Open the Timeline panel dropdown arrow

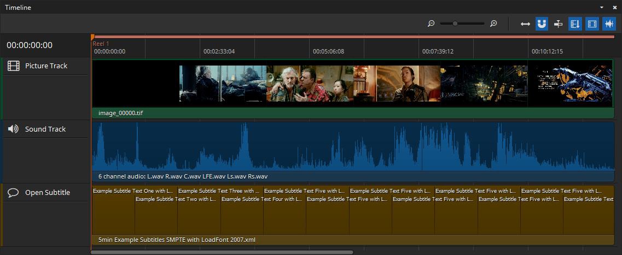click(602, 7)
